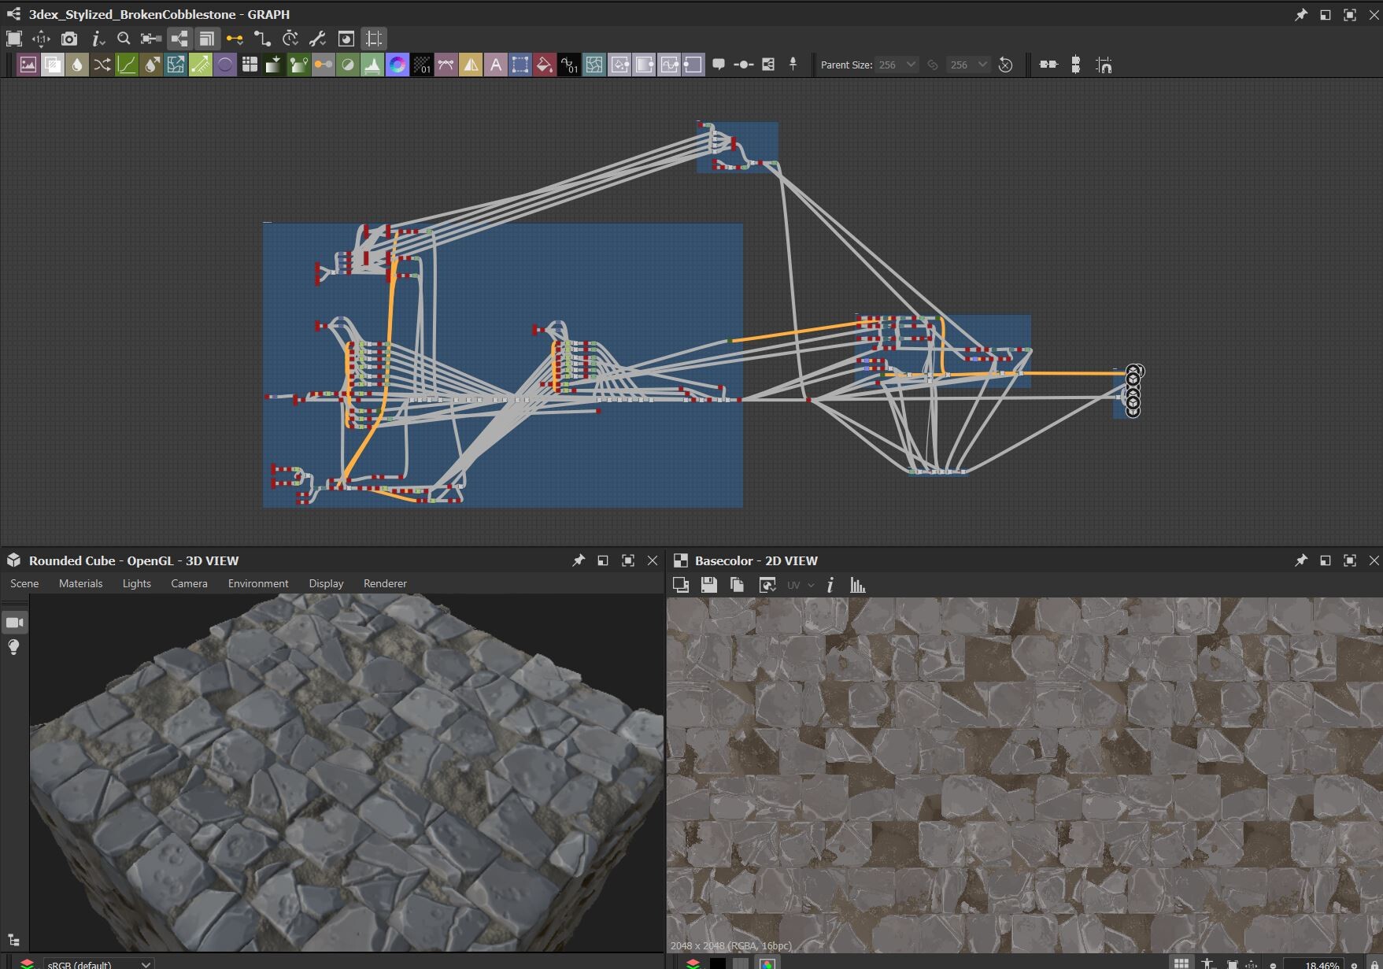Screen dimensions: 1383x969
Task: Select the Text node icon
Action: point(496,65)
